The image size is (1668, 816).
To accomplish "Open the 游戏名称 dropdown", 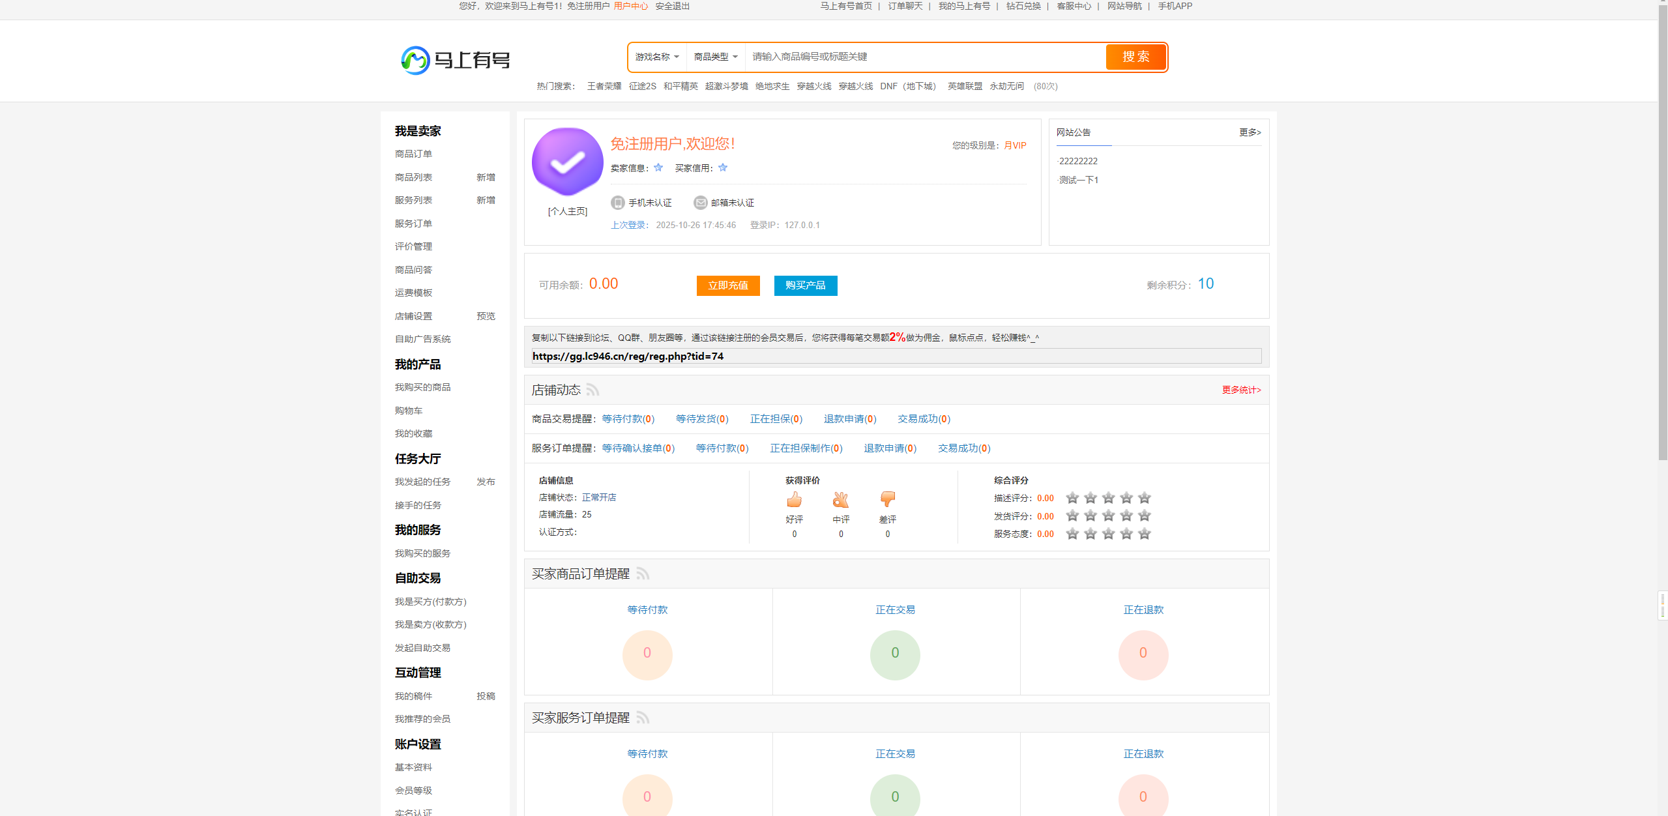I will point(657,57).
